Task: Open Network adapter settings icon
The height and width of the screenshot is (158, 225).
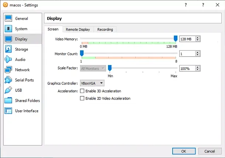Action: [8, 70]
